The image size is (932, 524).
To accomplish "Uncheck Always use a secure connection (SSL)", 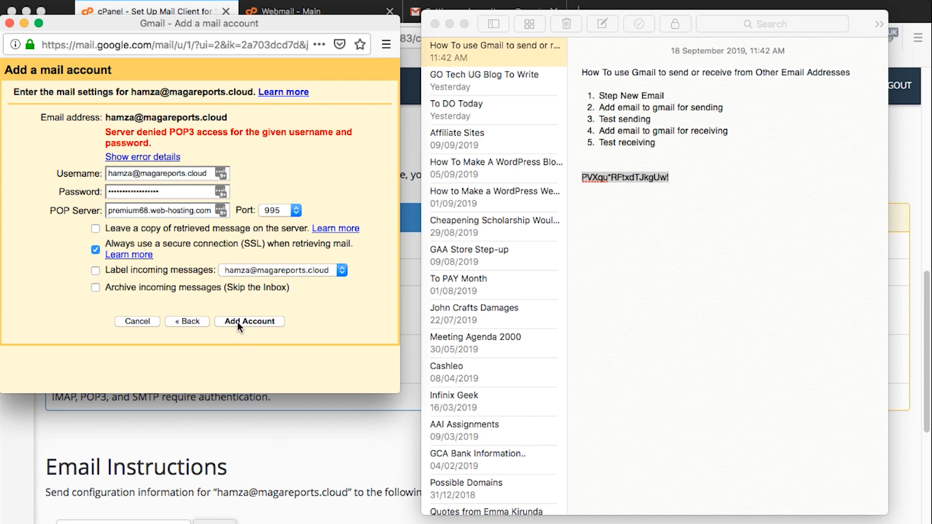I will point(96,249).
